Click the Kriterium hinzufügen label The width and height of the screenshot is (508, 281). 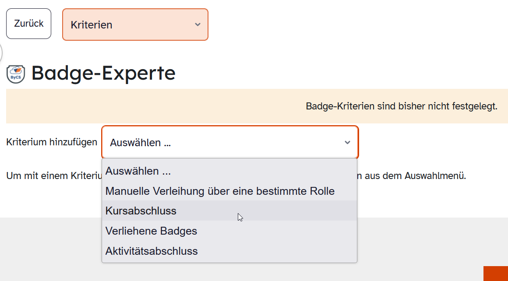click(50, 142)
